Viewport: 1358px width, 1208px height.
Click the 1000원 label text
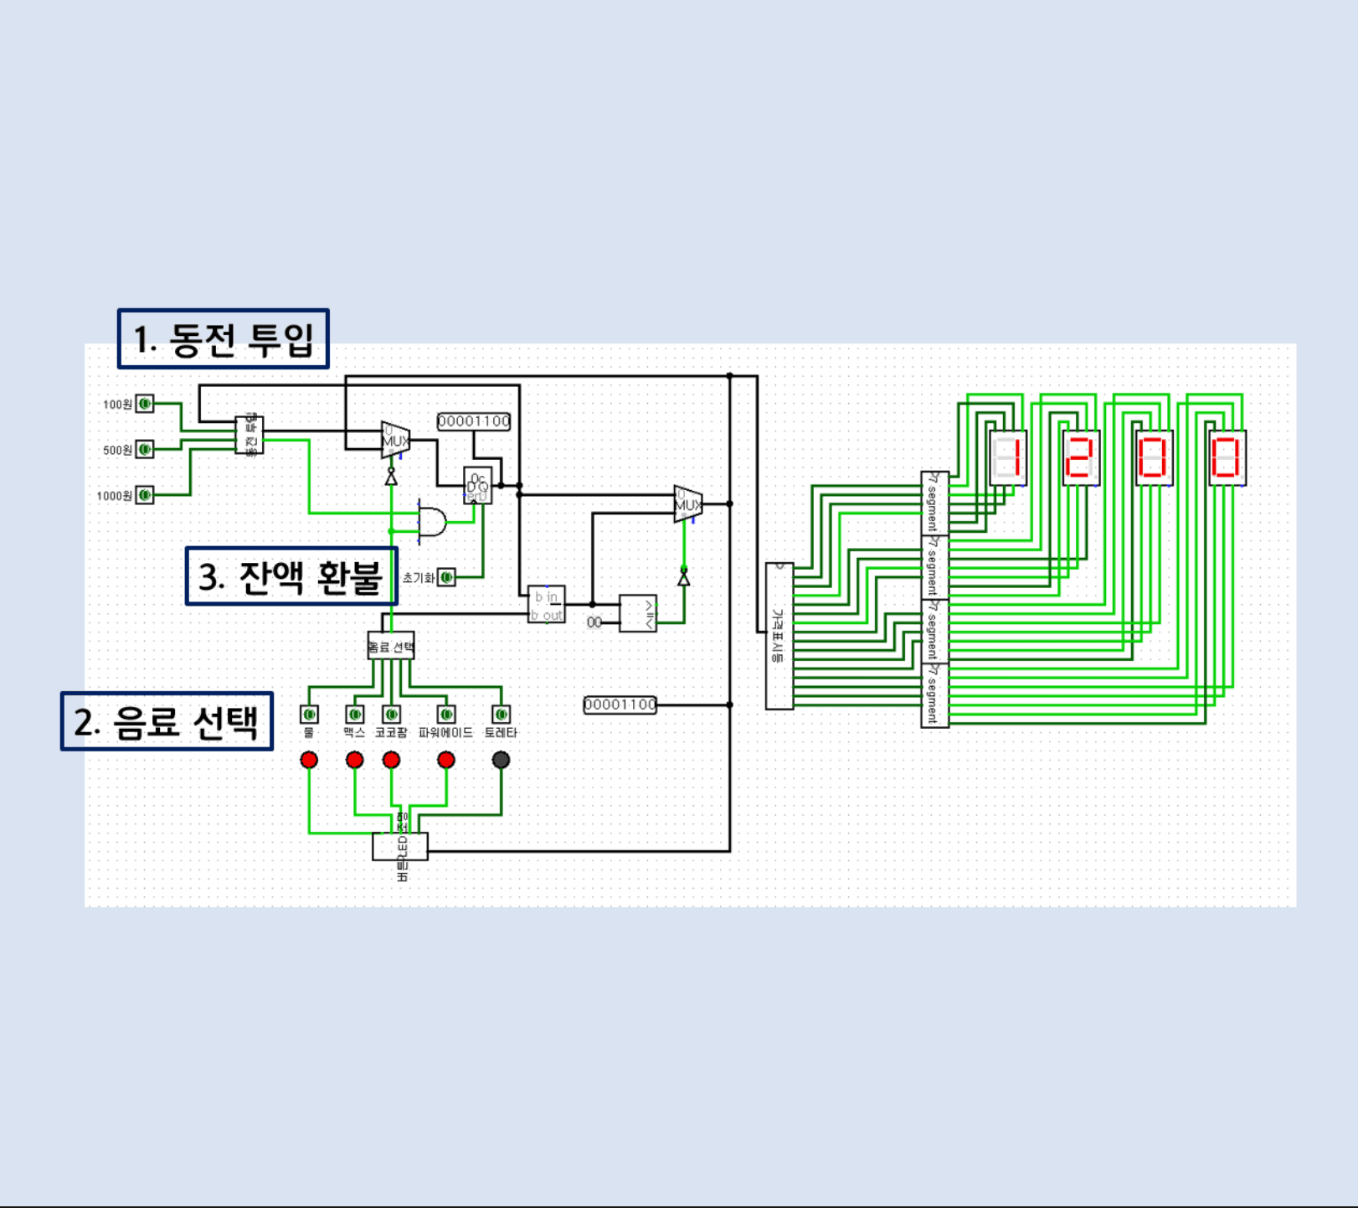pos(115,496)
